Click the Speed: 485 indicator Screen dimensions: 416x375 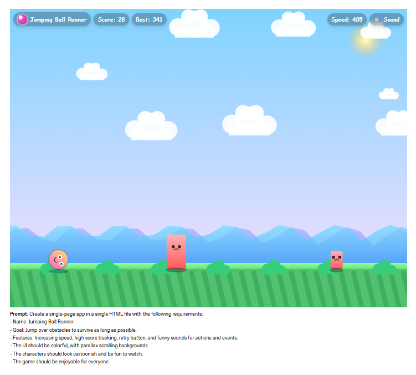[x=347, y=19]
